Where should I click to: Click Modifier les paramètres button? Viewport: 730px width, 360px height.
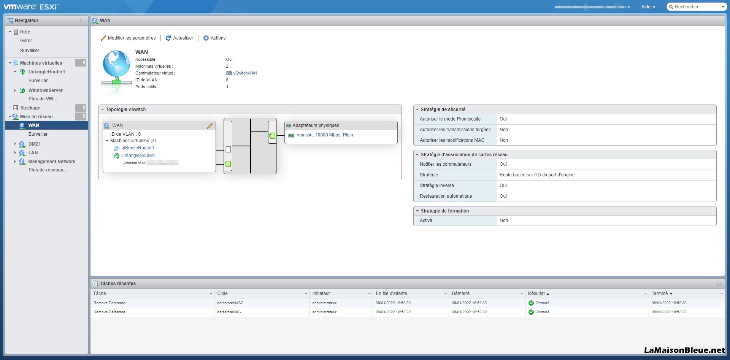point(128,38)
